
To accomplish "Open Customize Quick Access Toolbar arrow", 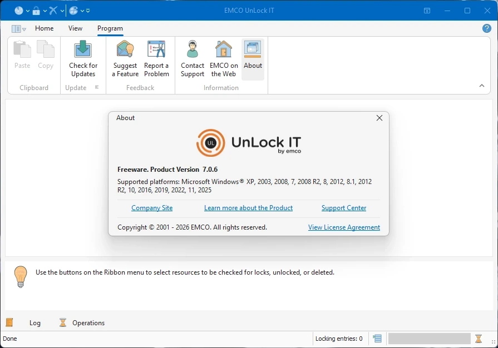I will [88, 11].
